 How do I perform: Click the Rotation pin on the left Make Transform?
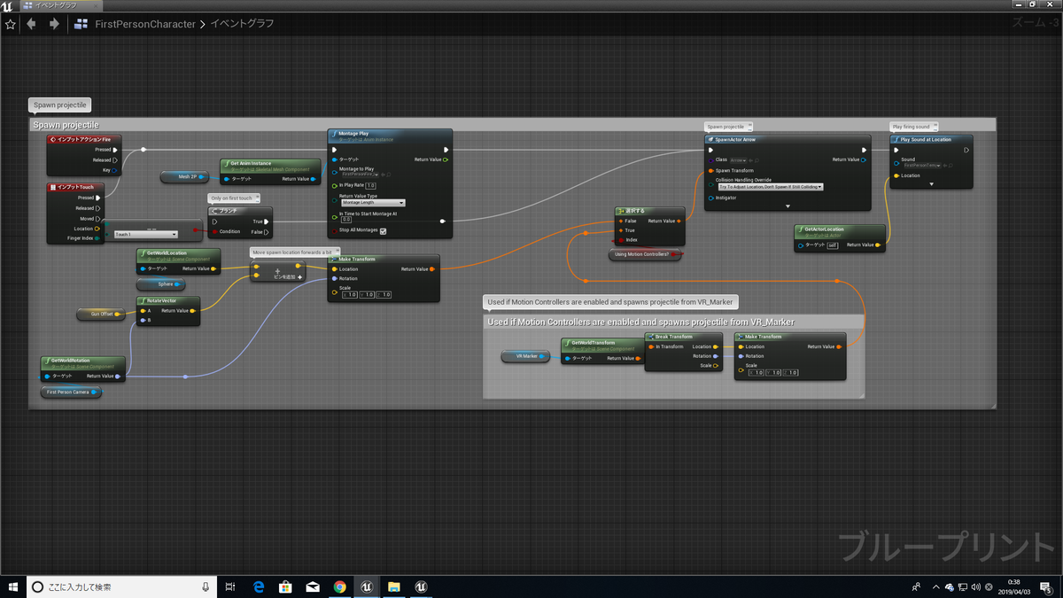pos(334,278)
